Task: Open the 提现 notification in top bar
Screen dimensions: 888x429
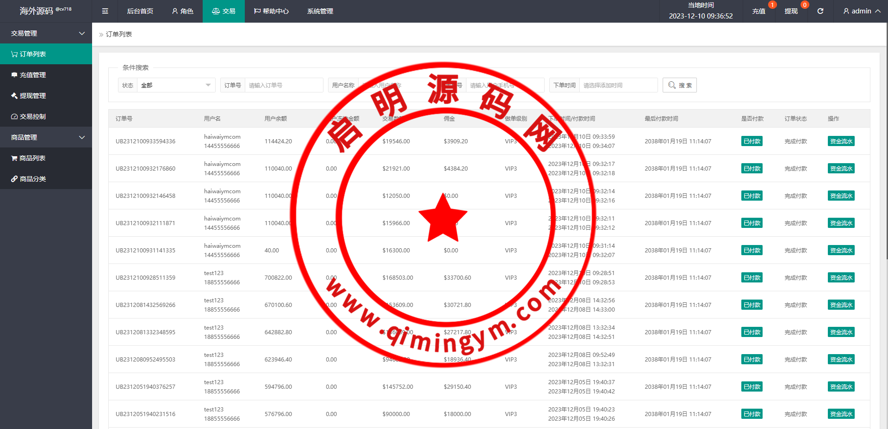Action: 791,11
